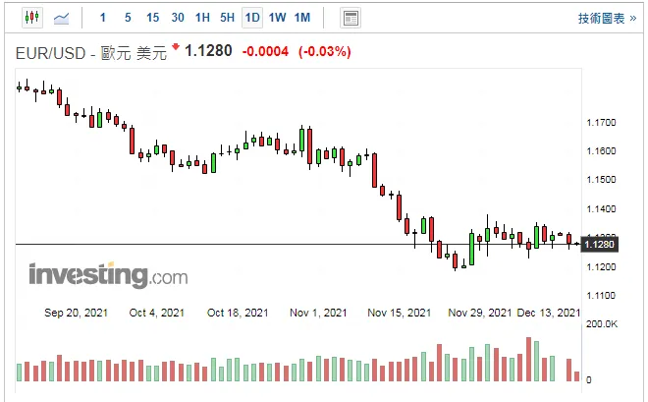Open the 技術圖表 technical chart link
648x402 pixels.
(601, 19)
